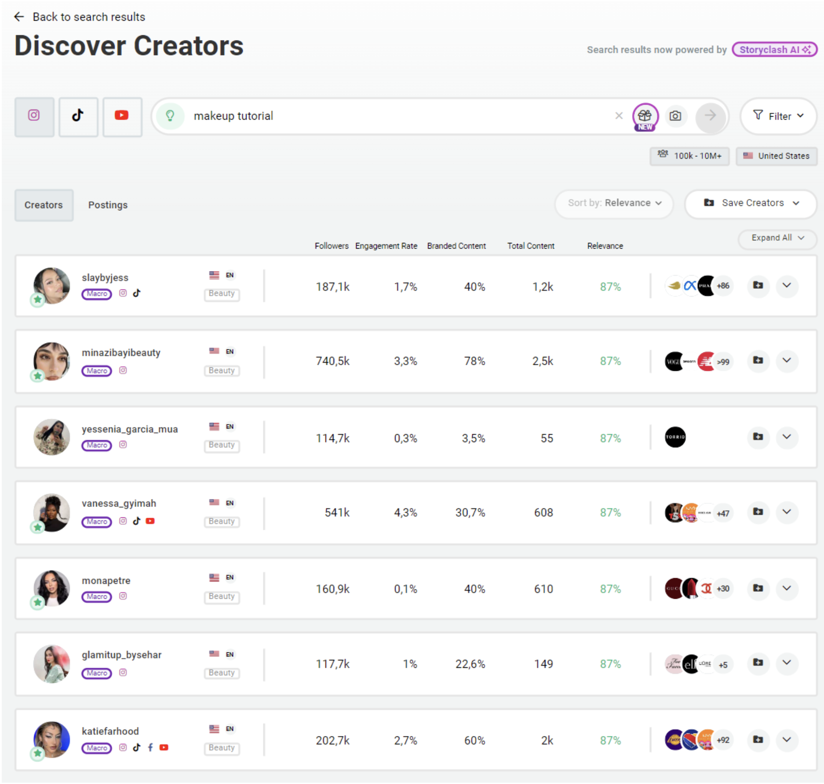Viewport: 824px width, 784px height.
Task: Clear the makeup tutorial search query
Action: point(619,116)
